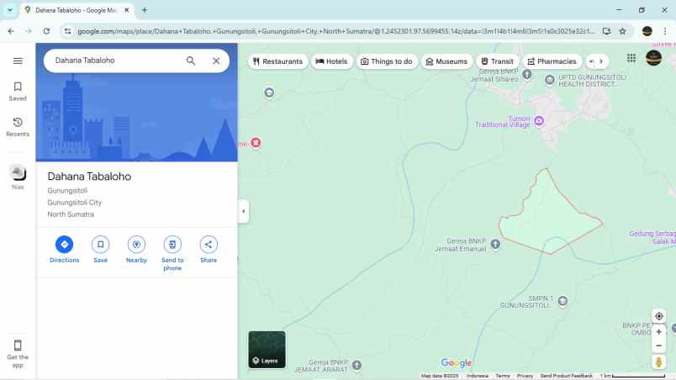Click Gereja BNKP Jemaat Sihareo marker
The height and width of the screenshot is (380, 676).
[527, 75]
